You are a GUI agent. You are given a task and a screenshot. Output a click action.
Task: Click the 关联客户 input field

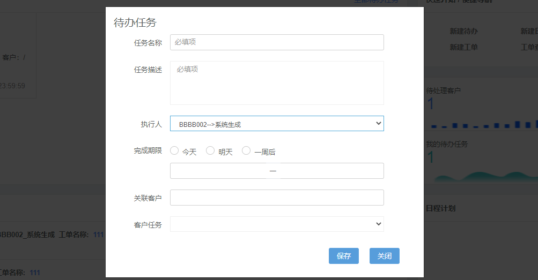point(277,198)
